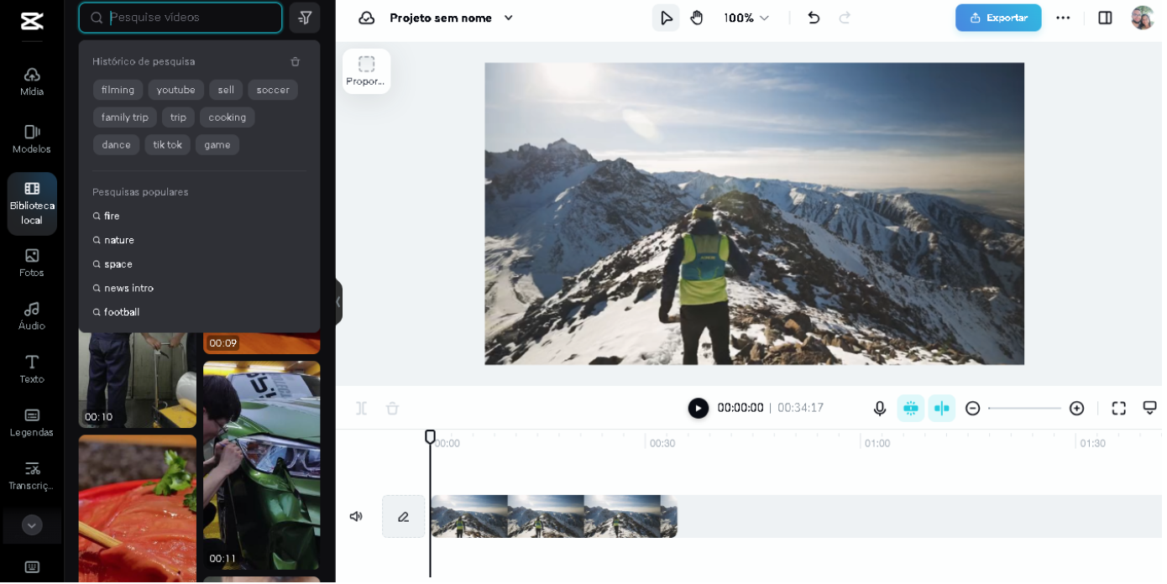Viewport: 1167px width, 584px height.
Task: Open the search filter options
Action: (305, 18)
